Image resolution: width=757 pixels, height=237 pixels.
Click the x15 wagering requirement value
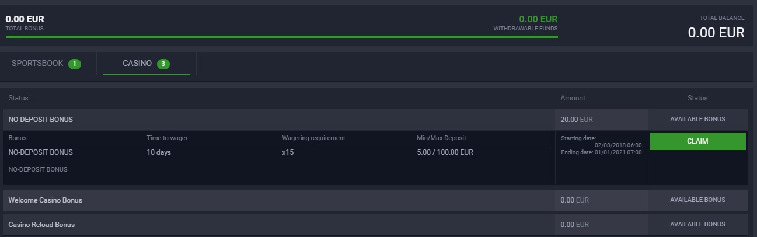pos(288,152)
